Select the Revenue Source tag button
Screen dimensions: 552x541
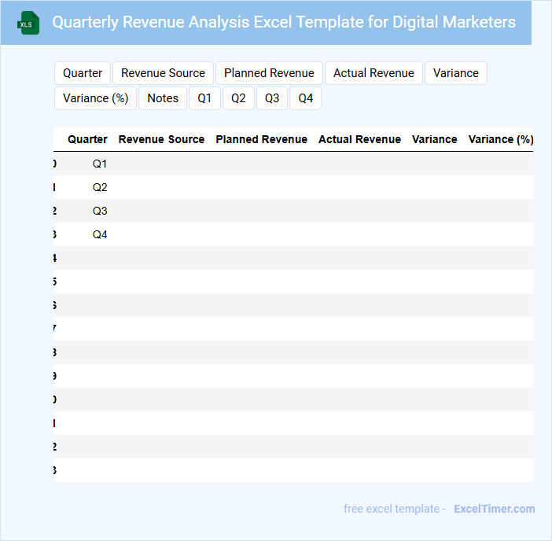163,73
